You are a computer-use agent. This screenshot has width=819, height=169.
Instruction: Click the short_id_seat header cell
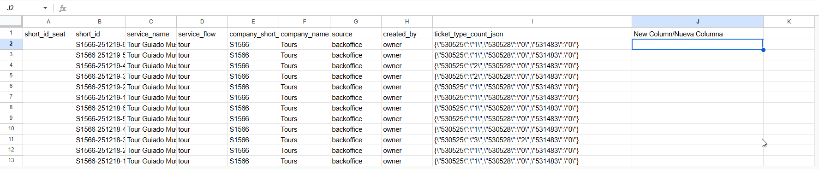pos(48,34)
